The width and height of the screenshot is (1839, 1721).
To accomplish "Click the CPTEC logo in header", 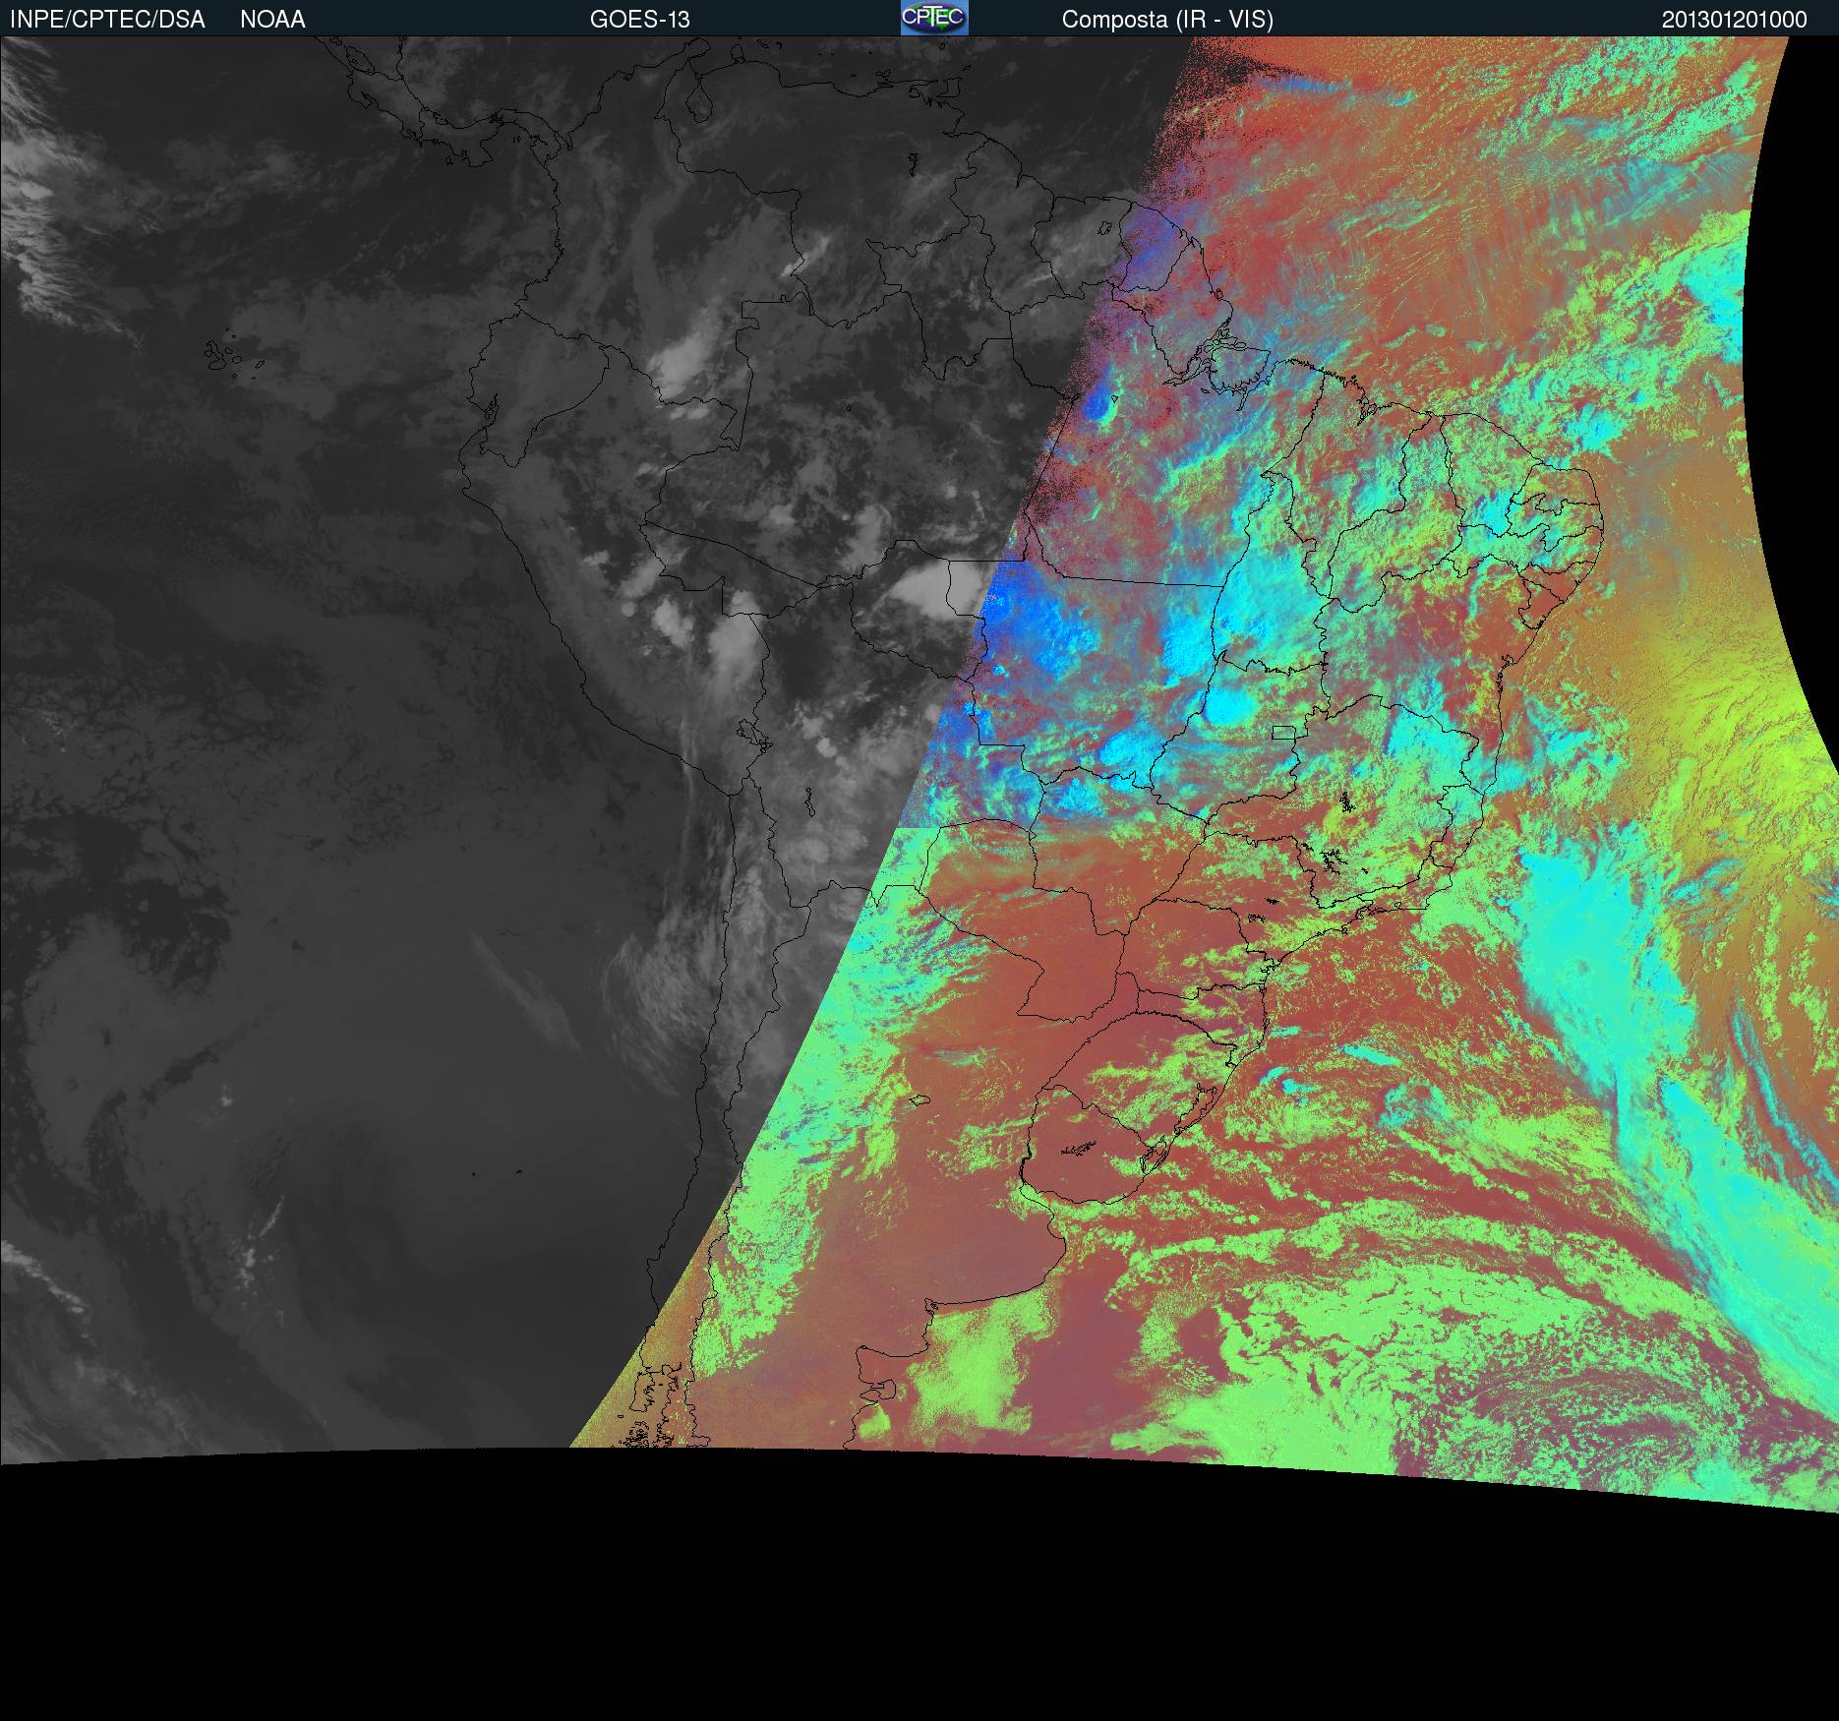I will (933, 19).
